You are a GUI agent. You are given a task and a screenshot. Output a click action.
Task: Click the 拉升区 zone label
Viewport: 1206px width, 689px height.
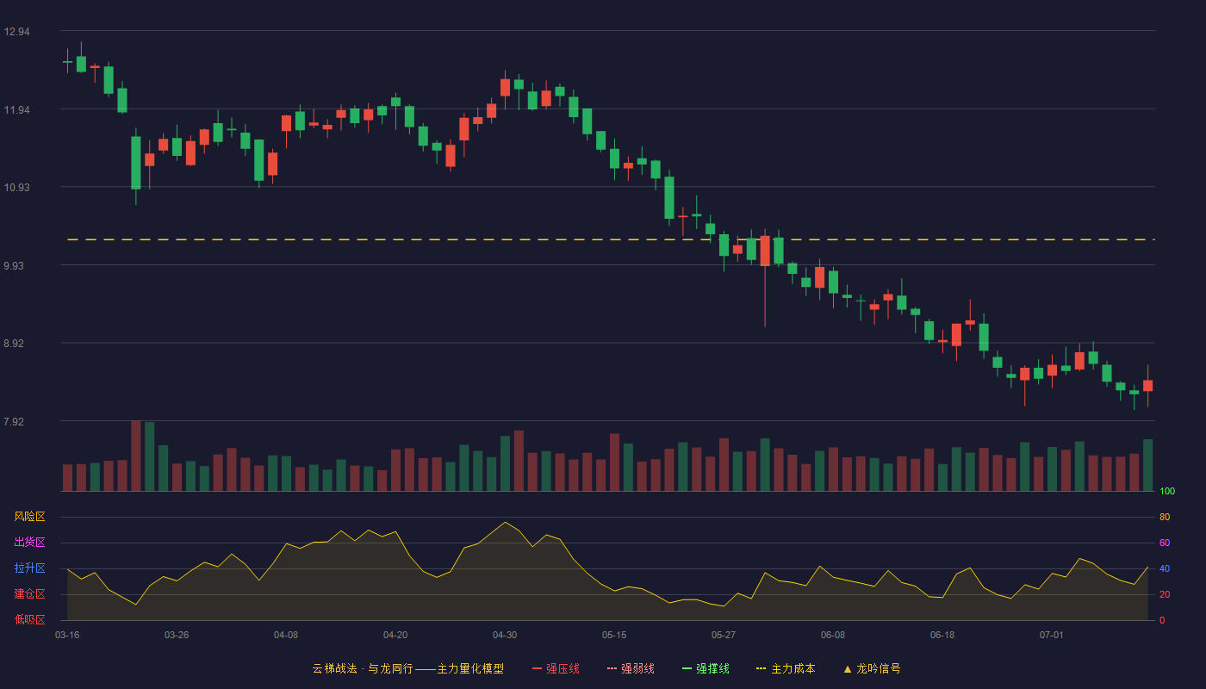coord(29,568)
